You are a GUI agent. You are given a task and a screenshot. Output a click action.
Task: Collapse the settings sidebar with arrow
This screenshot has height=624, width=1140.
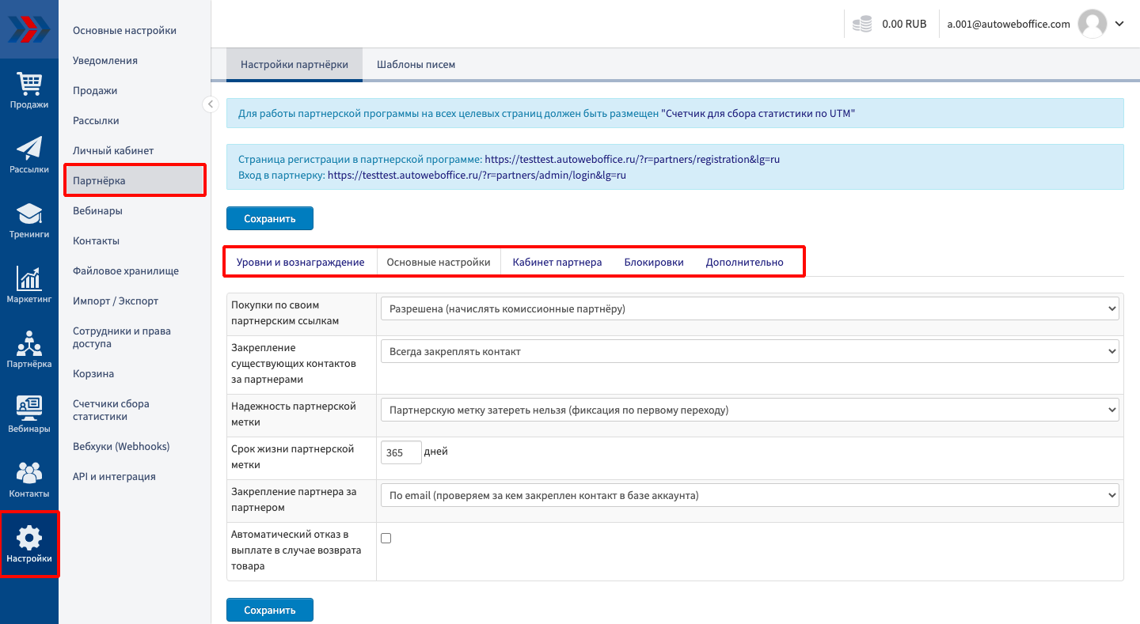pyautogui.click(x=211, y=104)
